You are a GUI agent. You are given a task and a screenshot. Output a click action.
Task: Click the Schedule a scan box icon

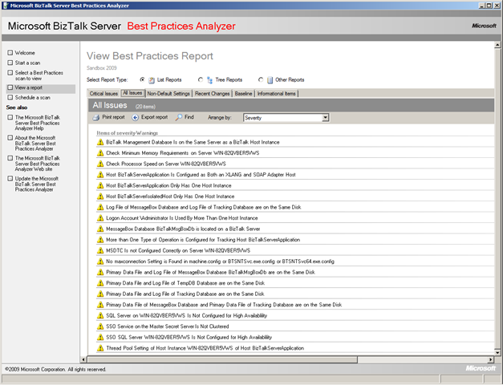click(x=10, y=97)
